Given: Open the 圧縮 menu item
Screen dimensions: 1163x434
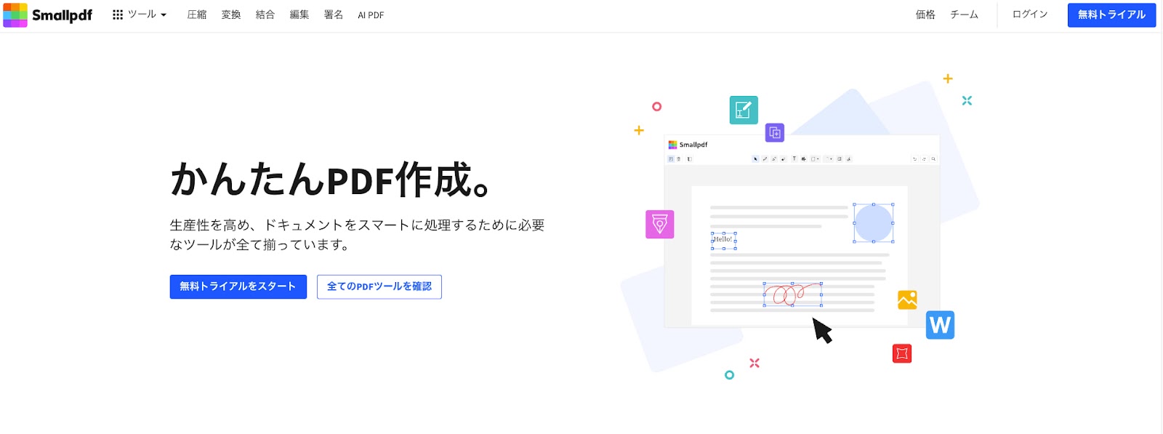Looking at the screenshot, I should click(x=197, y=15).
